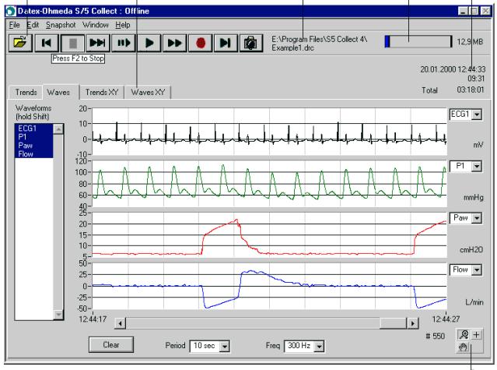Click the 12,9 MB file size text
Screen dimensions: 497x370
470,41
